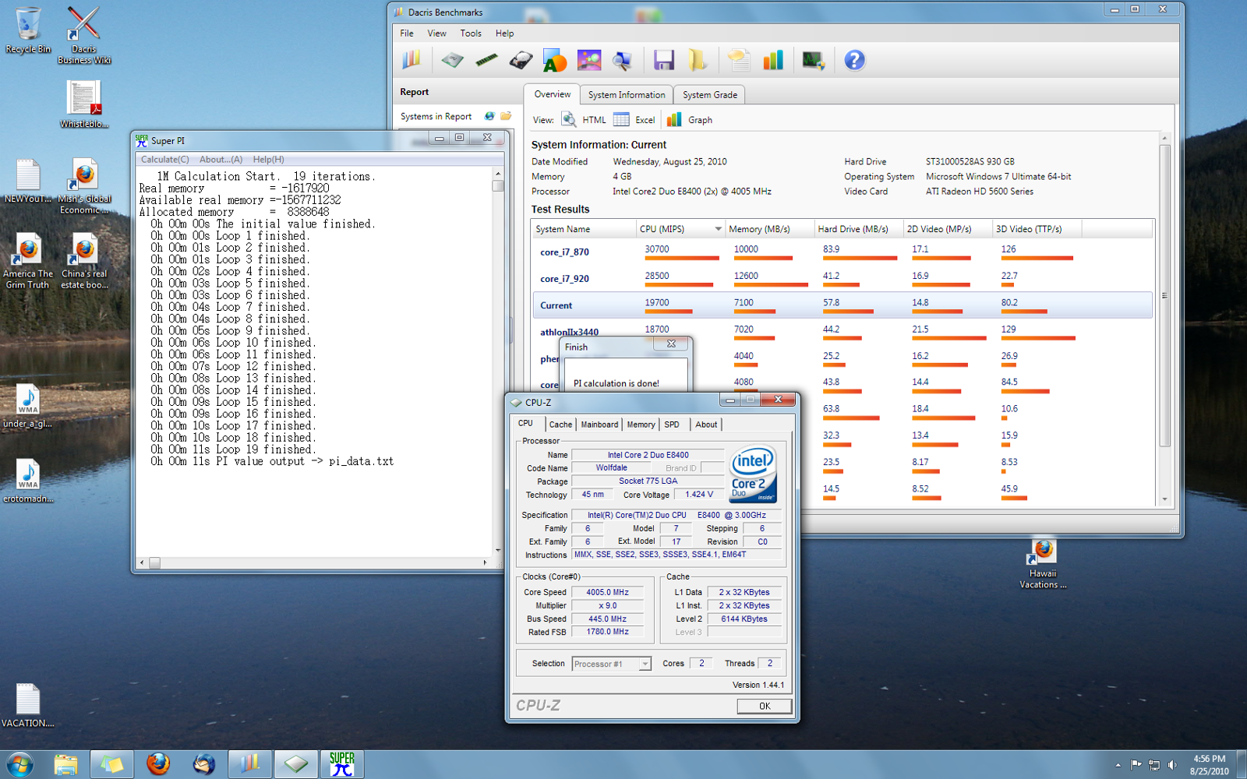This screenshot has width=1247, height=779.
Task: Run the hard drive test icon
Action: coord(521,60)
